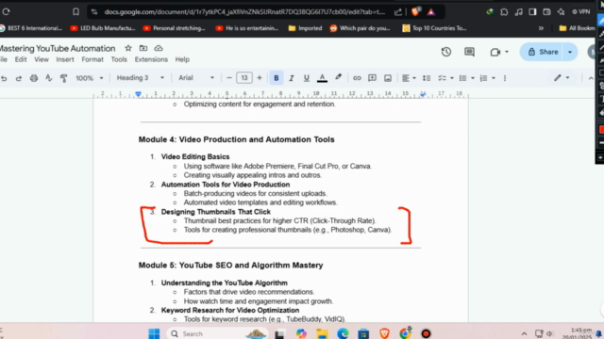Open the Insert menu
Screen dimensions: 604x339
pos(65,59)
